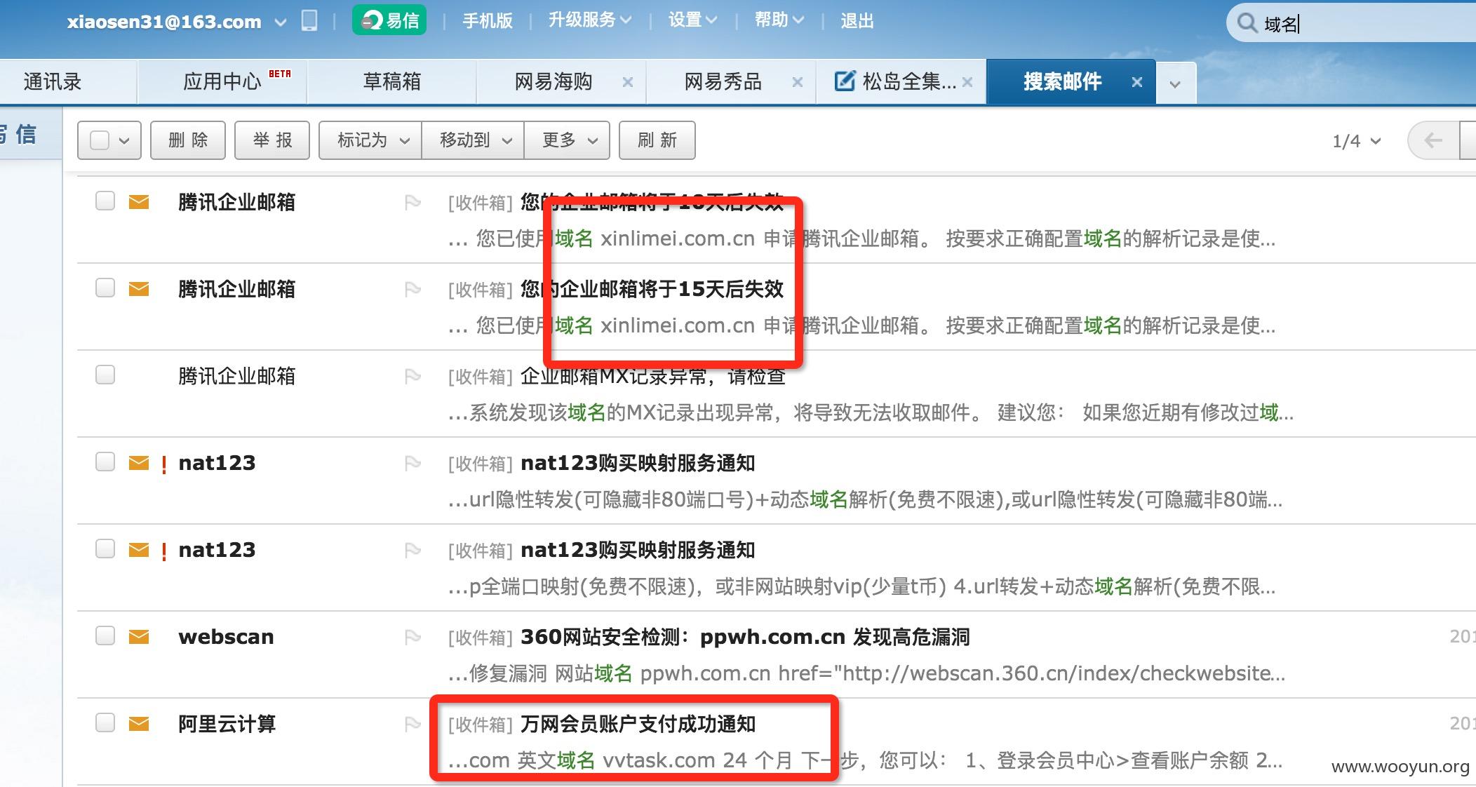Check the 15天后失效 email checkbox

tap(105, 288)
